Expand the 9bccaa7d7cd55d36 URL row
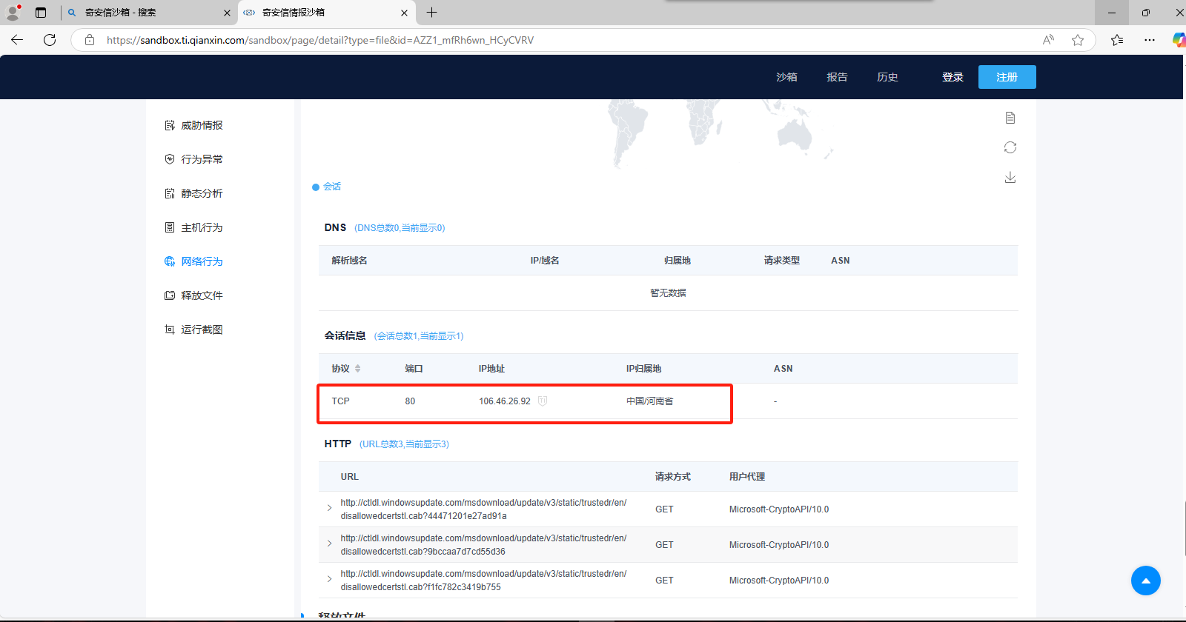Screen dimensions: 1186x622 tap(330, 544)
